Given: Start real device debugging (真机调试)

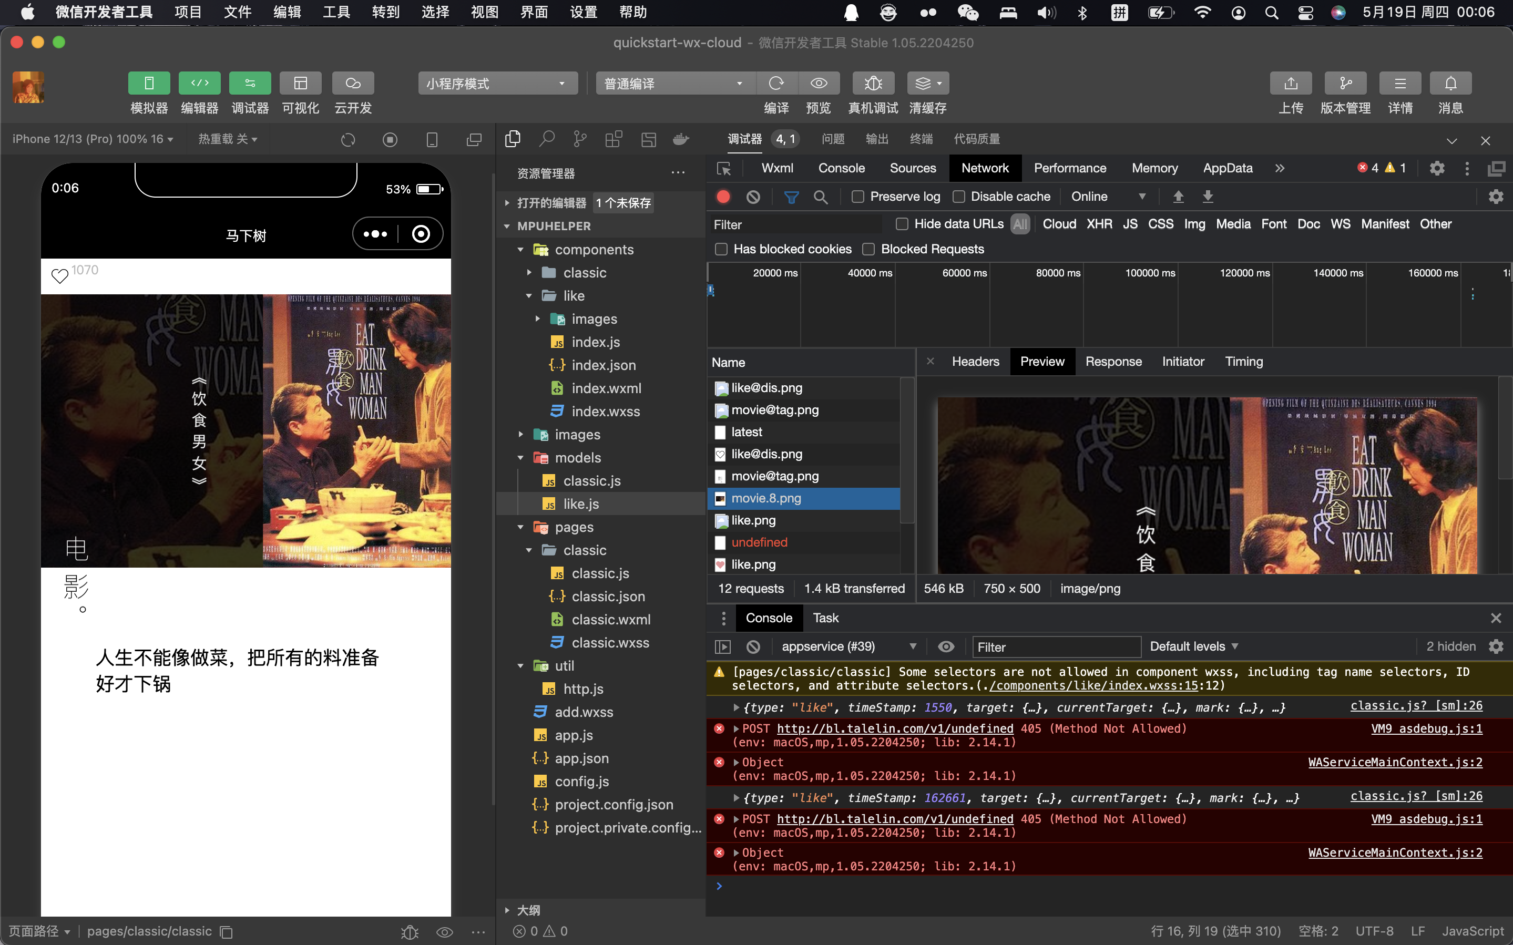Looking at the screenshot, I should point(873,83).
